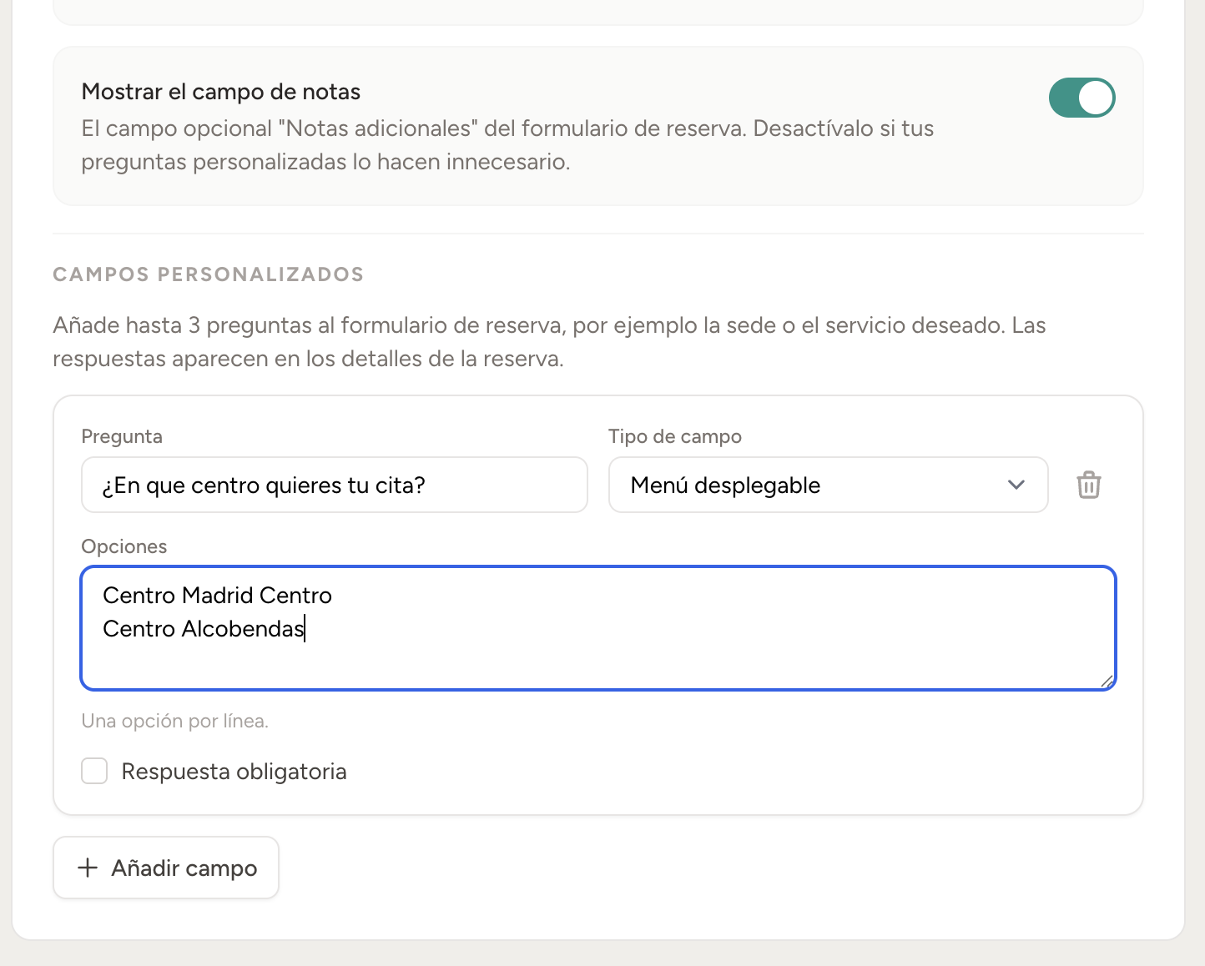Click inside the Opciones textarea
The width and height of the screenshot is (1205, 966).
pyautogui.click(x=598, y=628)
